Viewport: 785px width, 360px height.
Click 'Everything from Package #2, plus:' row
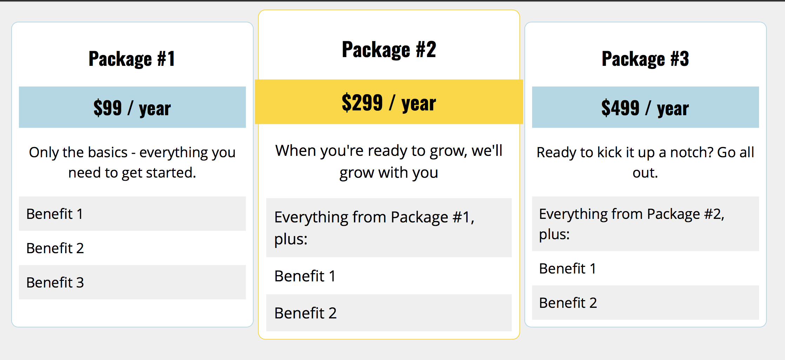coord(645,224)
